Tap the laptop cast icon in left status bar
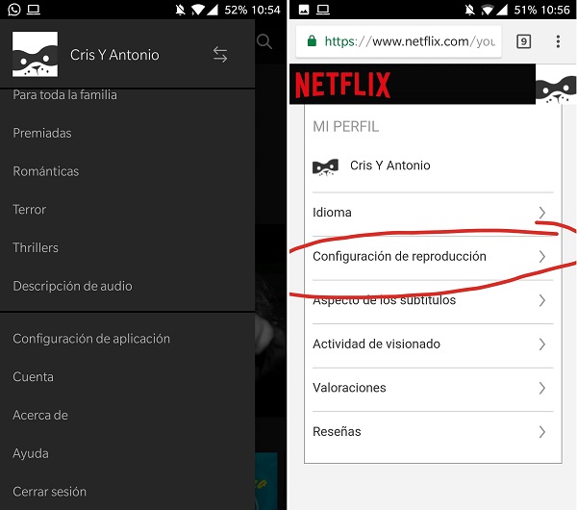This screenshot has width=577, height=510. pos(34,10)
